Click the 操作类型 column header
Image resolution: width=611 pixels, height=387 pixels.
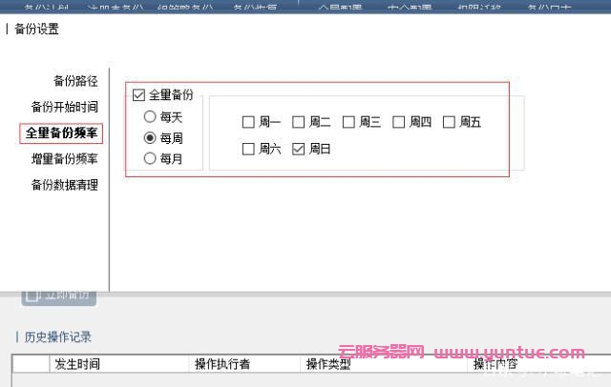click(327, 364)
